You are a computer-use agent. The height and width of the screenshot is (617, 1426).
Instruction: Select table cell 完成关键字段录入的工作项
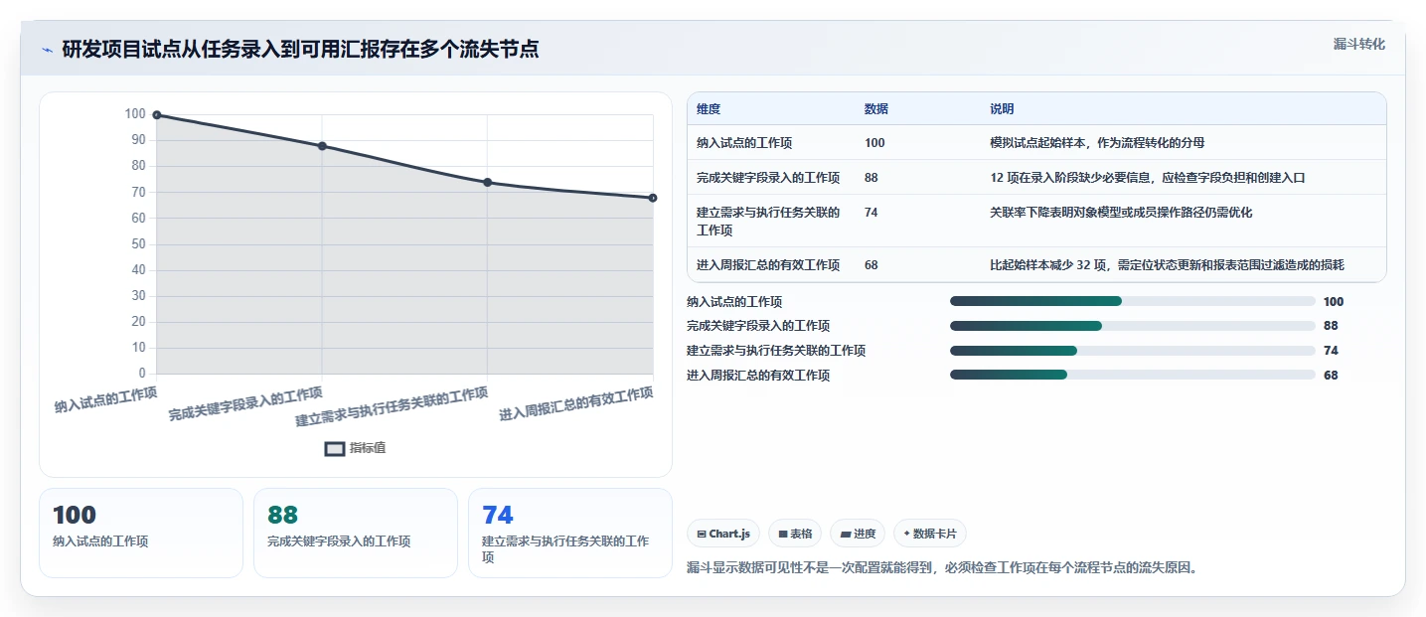(768, 178)
